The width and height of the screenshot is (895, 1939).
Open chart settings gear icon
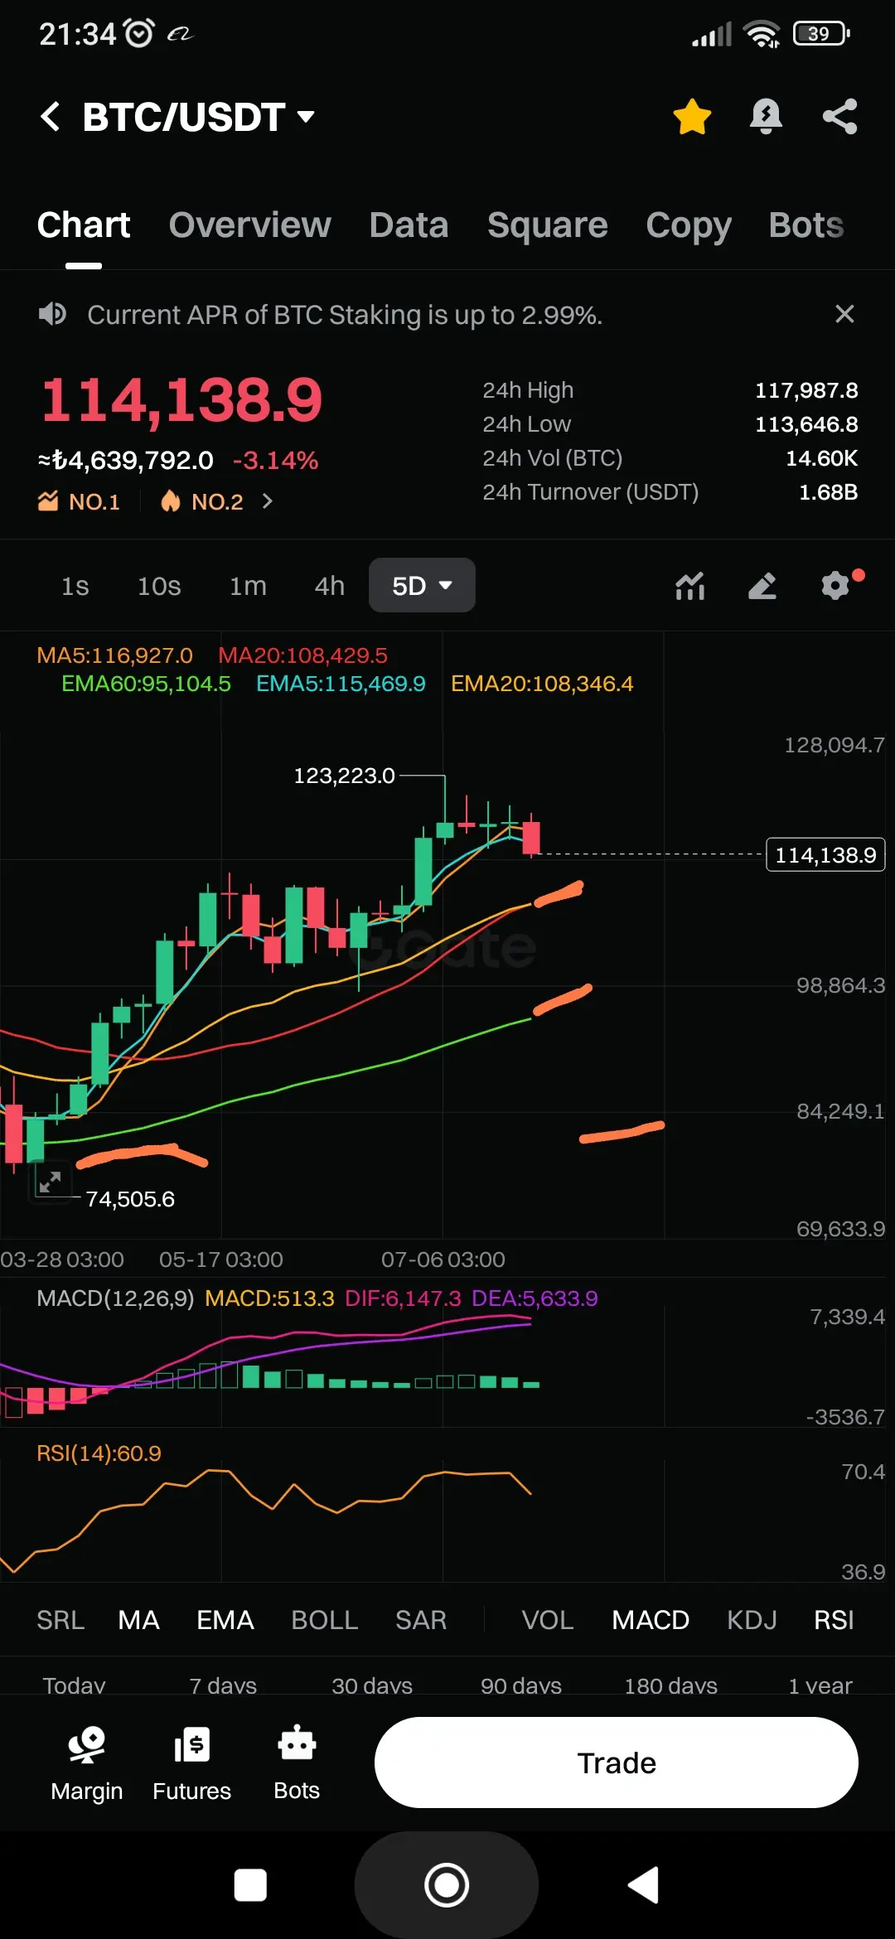click(x=836, y=585)
